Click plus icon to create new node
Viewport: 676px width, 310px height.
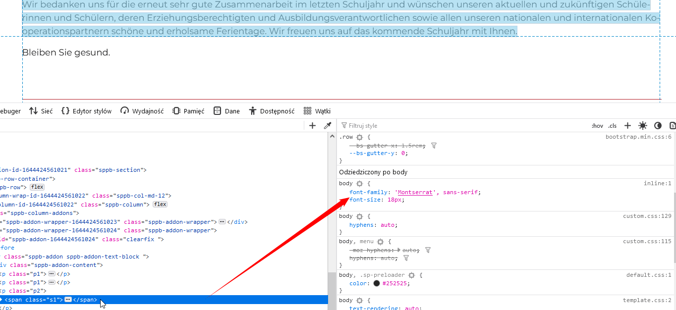pyautogui.click(x=312, y=126)
